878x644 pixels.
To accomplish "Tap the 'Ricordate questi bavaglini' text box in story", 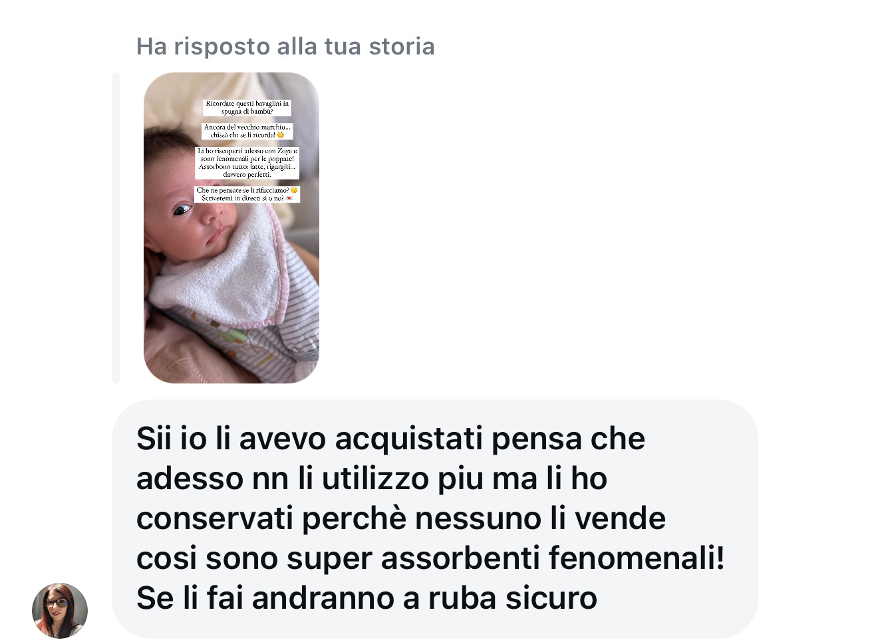I will pos(247,108).
